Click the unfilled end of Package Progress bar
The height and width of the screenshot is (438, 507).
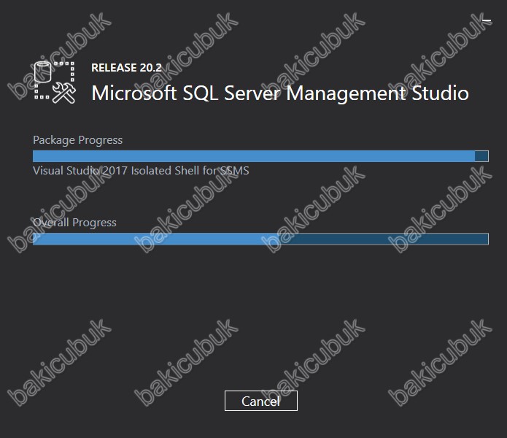coord(481,156)
